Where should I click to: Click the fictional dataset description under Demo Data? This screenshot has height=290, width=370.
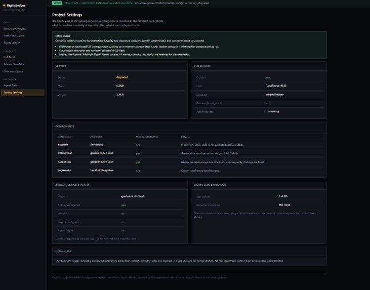(169, 261)
